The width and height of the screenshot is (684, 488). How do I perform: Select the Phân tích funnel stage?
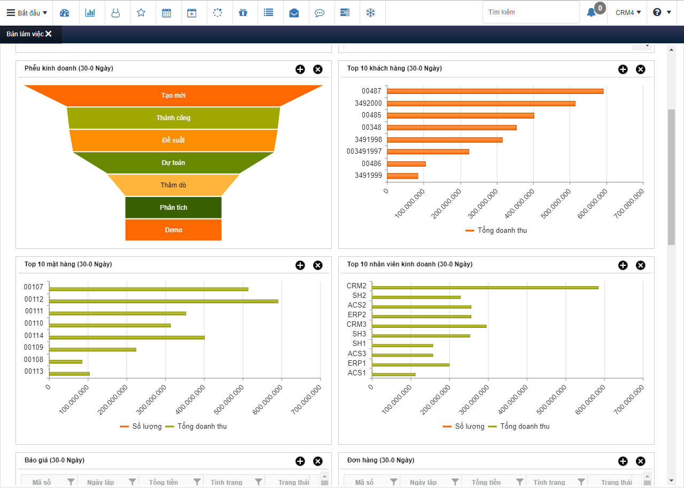[x=174, y=208]
